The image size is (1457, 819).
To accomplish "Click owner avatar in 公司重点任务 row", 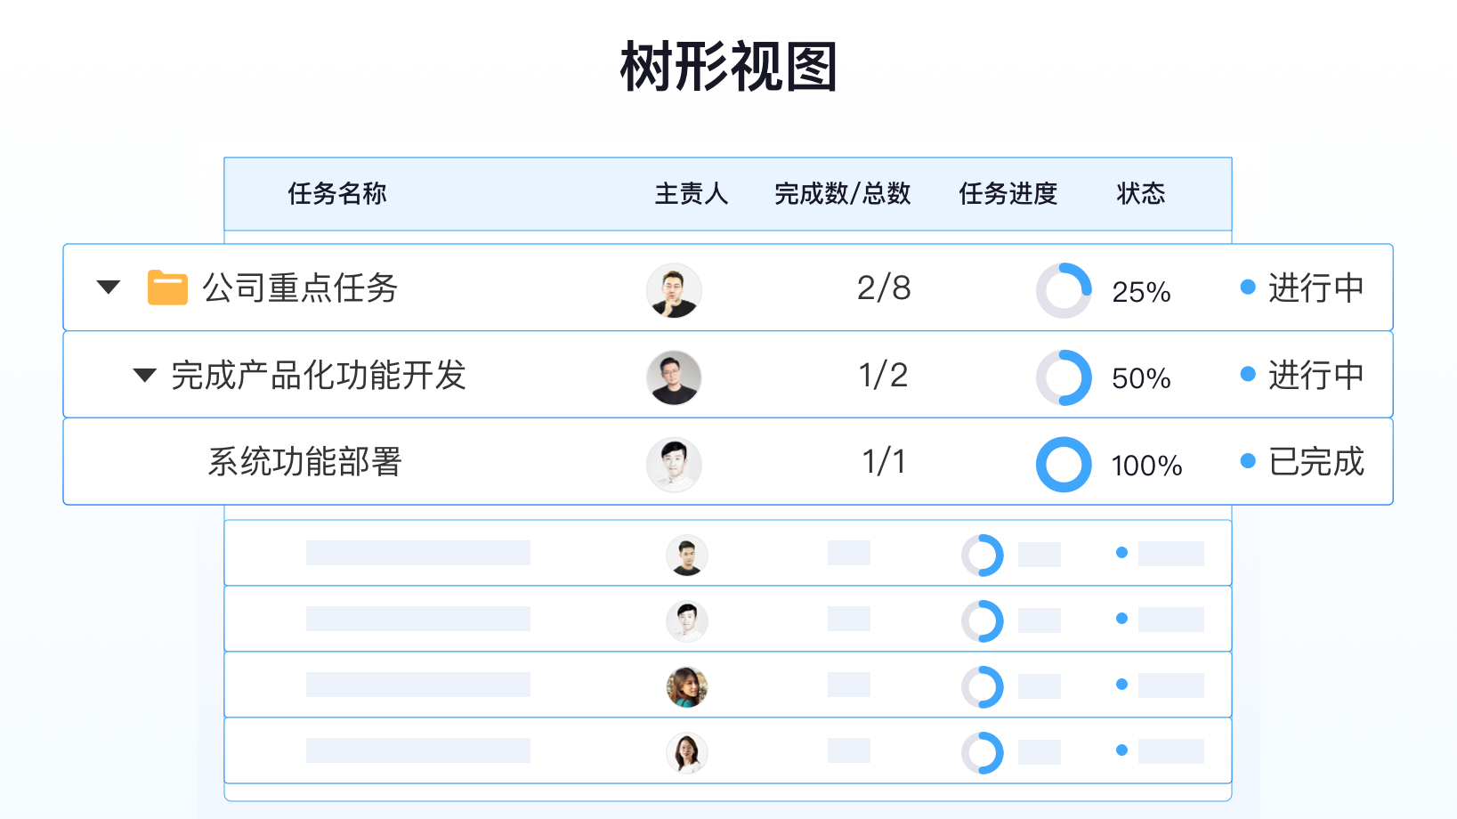I will click(674, 290).
